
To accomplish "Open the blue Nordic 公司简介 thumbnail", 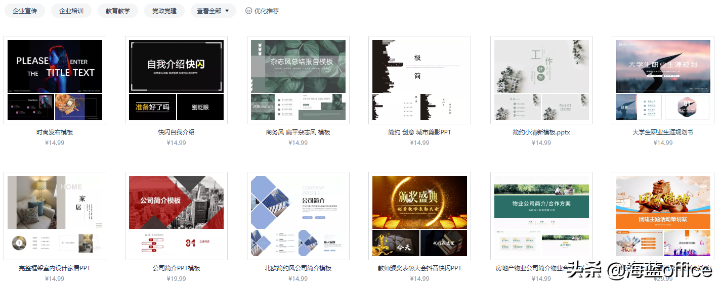I will pyautogui.click(x=298, y=216).
